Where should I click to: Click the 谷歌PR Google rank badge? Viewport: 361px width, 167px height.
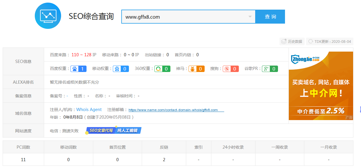[270, 69]
